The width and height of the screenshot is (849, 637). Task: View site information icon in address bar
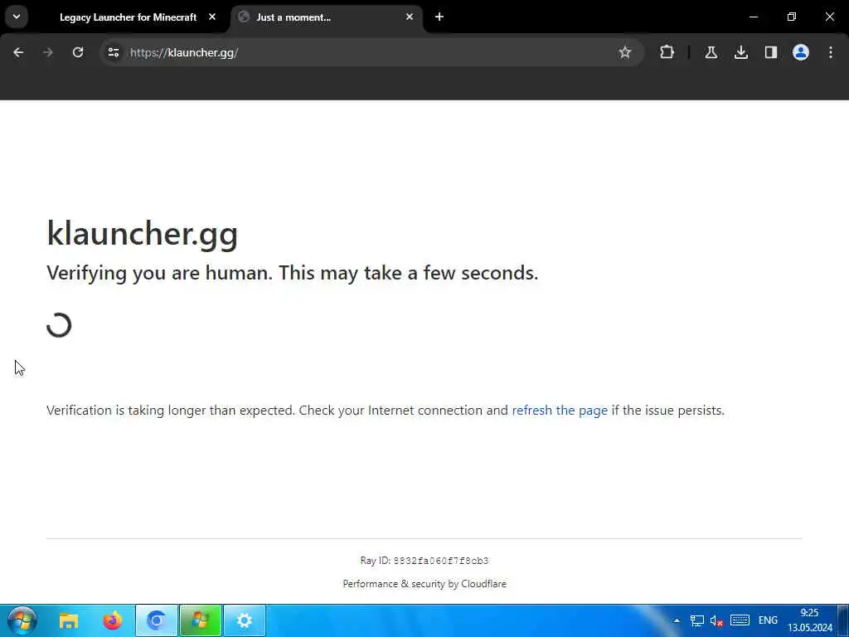point(113,52)
